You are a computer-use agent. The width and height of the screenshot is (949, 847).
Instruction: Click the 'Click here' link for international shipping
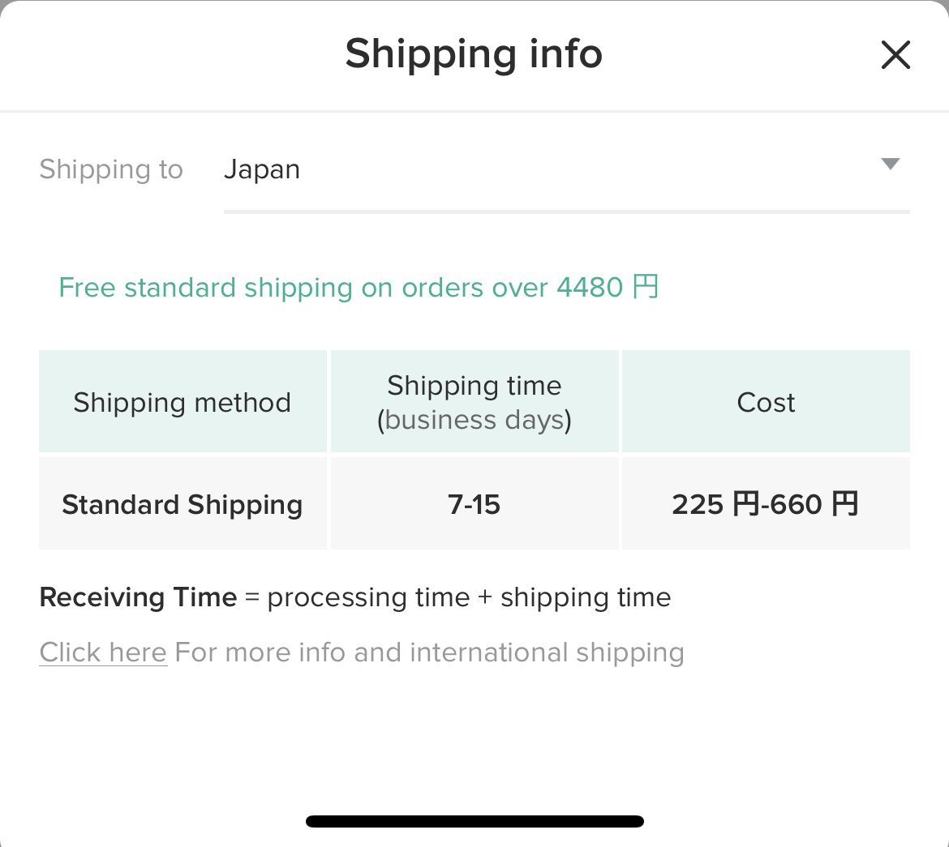(102, 652)
